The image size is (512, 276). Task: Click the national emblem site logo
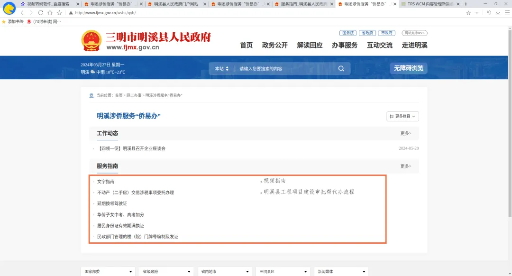pos(91,41)
